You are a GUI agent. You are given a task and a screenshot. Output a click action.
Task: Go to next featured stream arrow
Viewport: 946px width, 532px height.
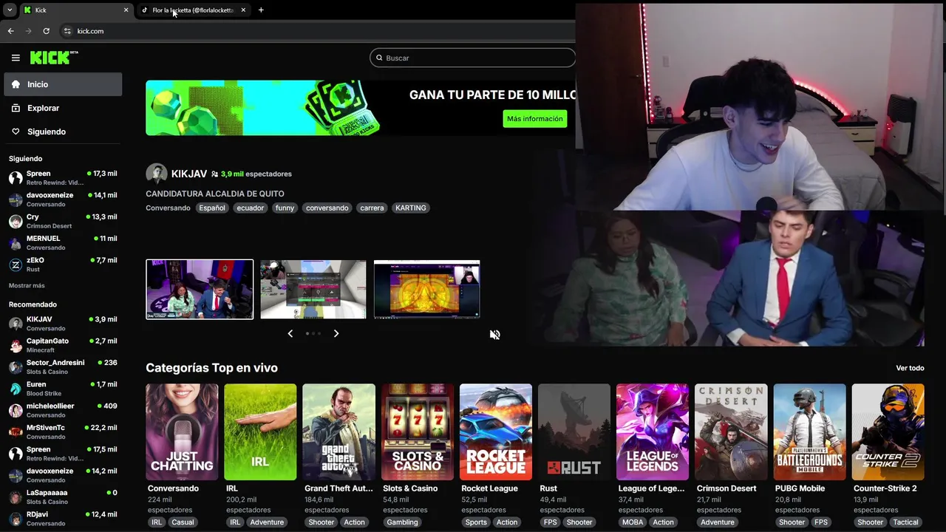[336, 333]
